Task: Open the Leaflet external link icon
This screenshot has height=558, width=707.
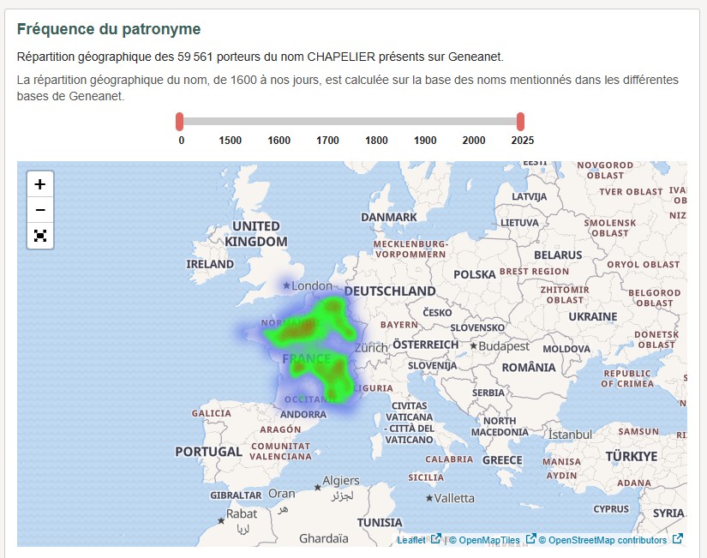Action: (x=435, y=540)
